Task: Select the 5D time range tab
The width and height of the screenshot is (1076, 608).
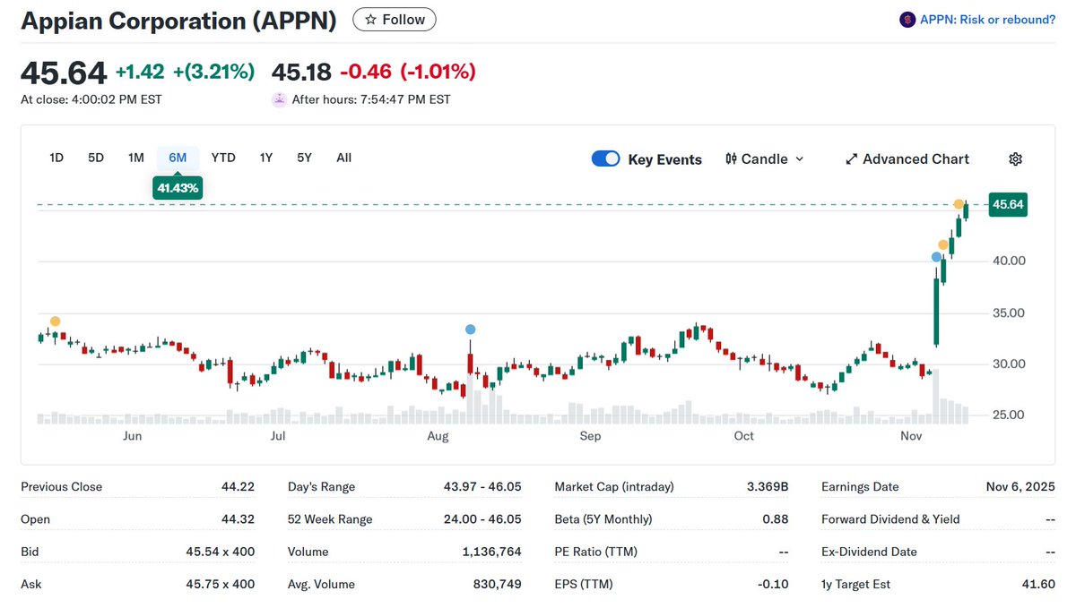Action: [96, 158]
